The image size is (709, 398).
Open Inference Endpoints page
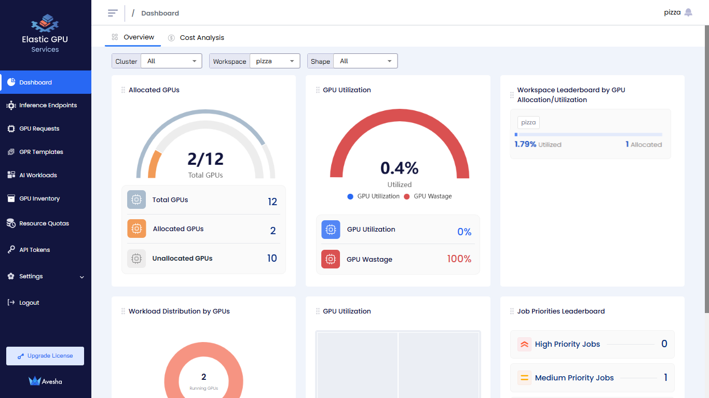pos(46,105)
